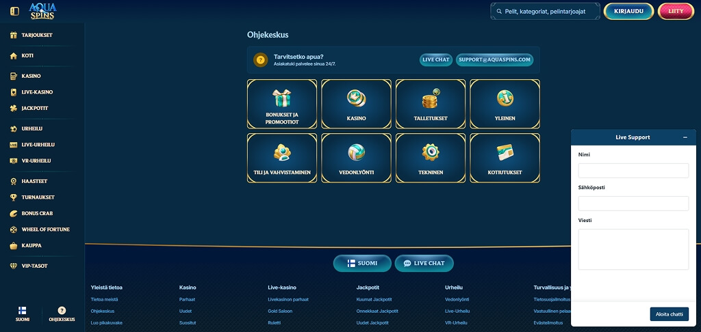Click the Ohjekeskus question icon in sidebar
Image resolution: width=701 pixels, height=332 pixels.
coord(62,311)
